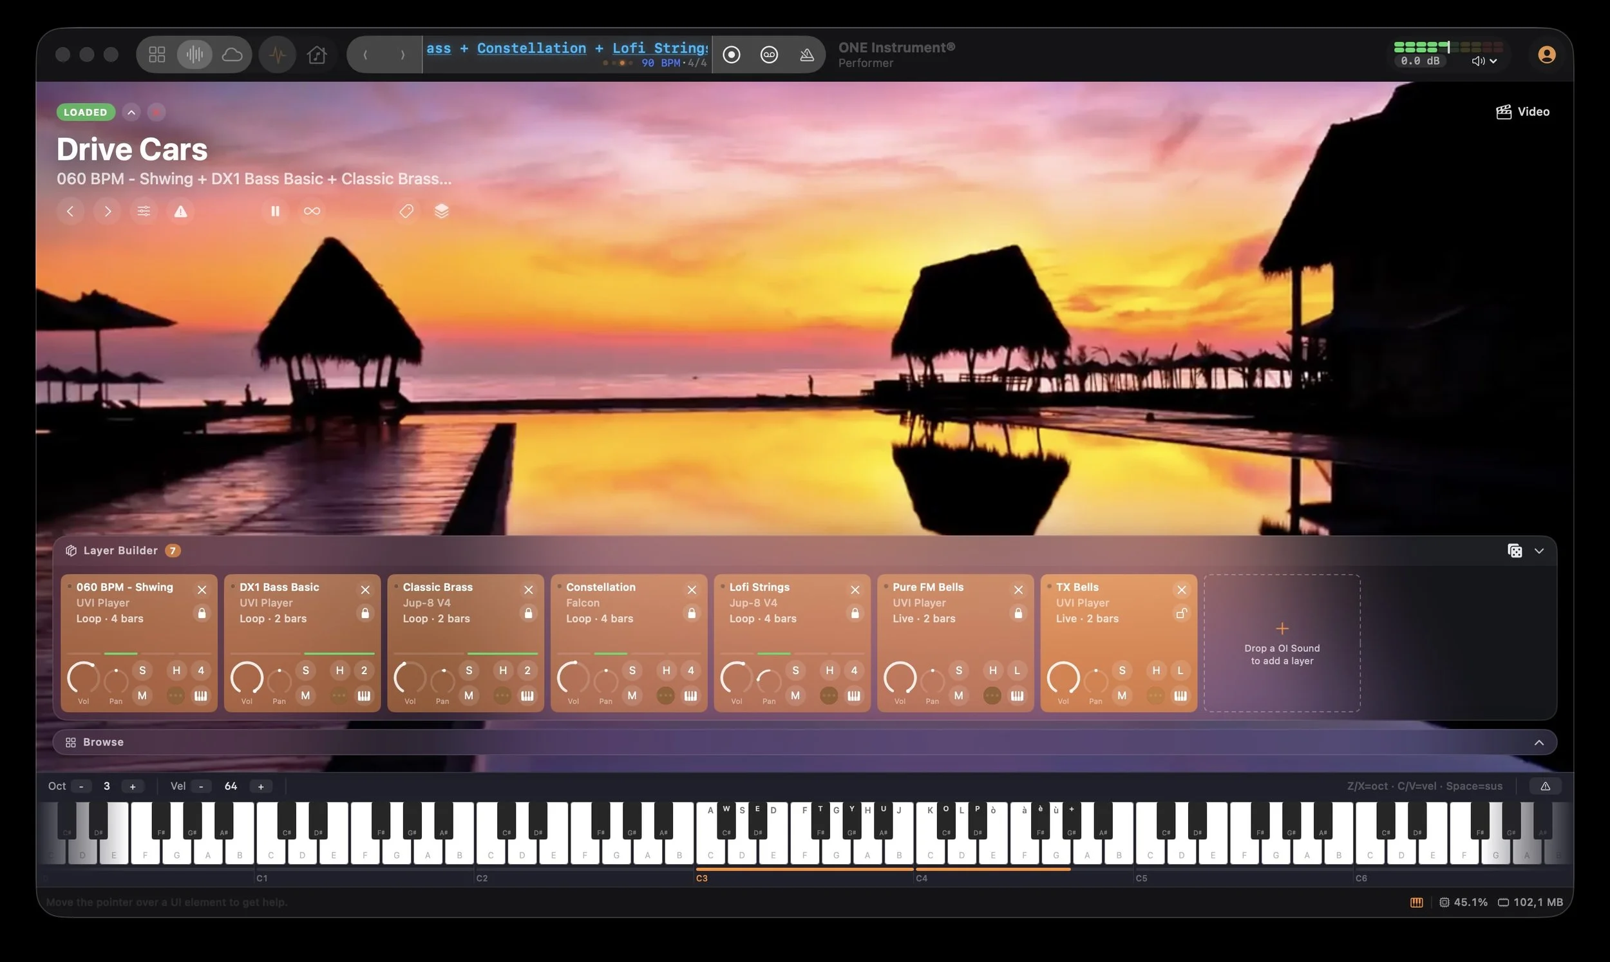Click the Browse panel label
This screenshot has width=1610, height=962.
point(103,742)
